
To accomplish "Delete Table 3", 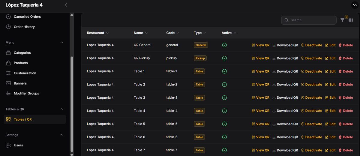I will 346,97.
